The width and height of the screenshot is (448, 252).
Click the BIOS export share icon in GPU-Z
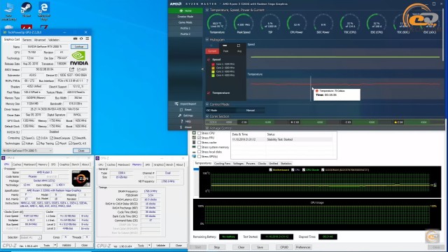point(71,69)
